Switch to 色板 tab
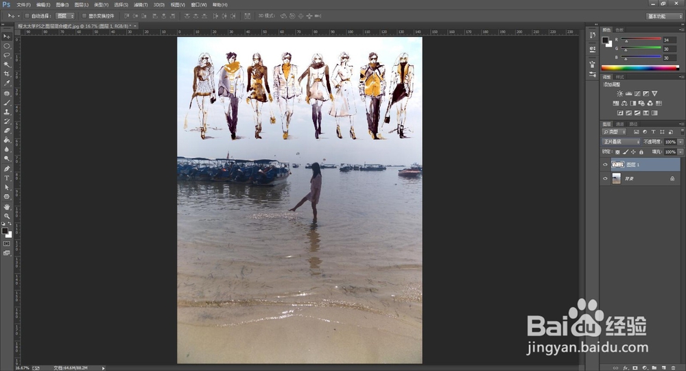The width and height of the screenshot is (686, 371). (619, 29)
